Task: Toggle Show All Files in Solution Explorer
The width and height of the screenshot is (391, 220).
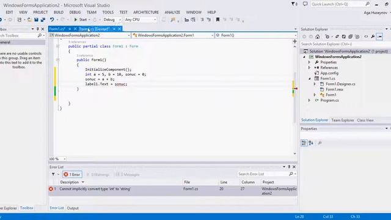Action: pyautogui.click(x=357, y=37)
